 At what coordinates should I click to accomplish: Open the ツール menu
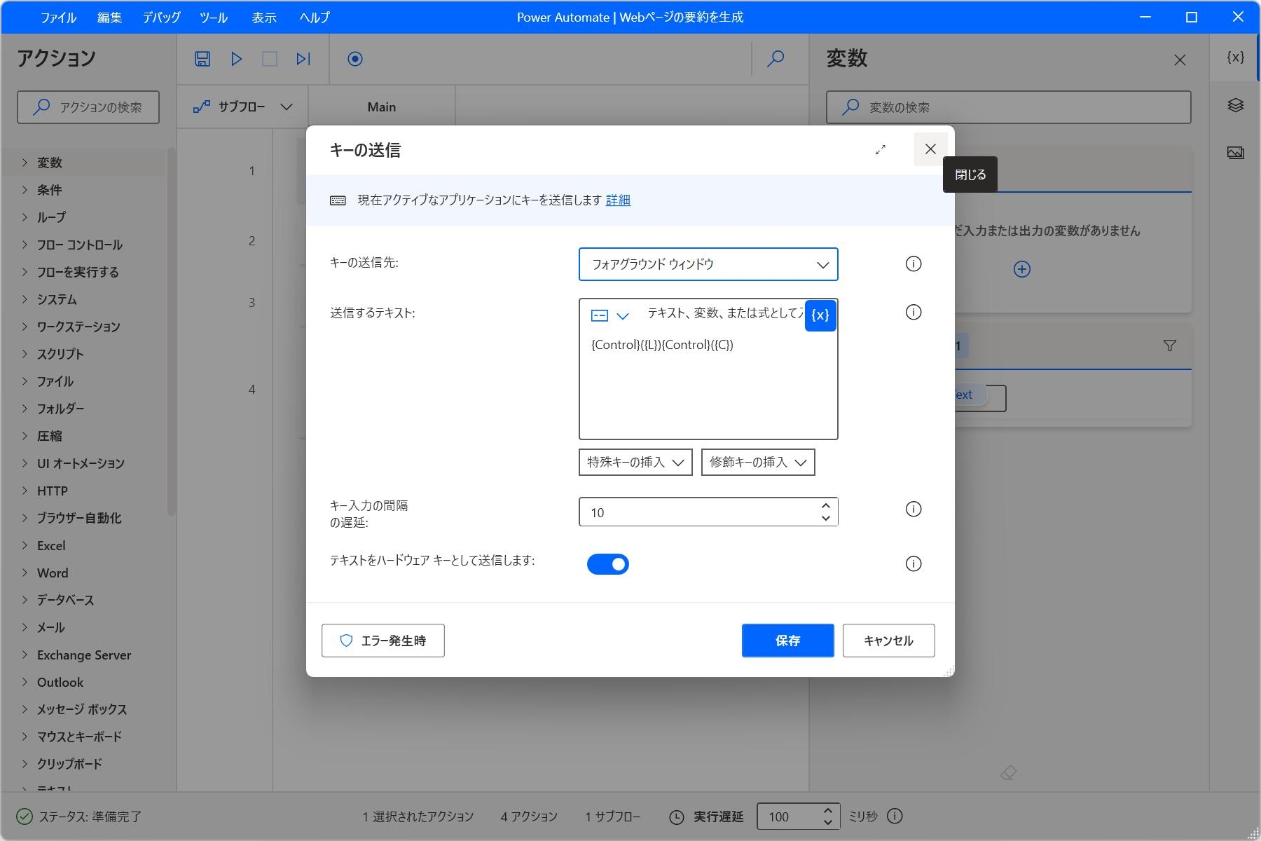(x=214, y=18)
